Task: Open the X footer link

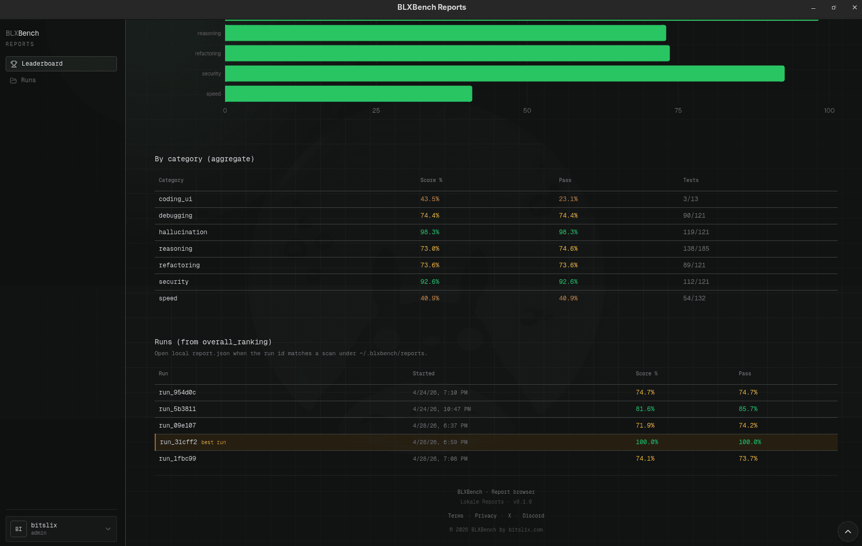Action: (x=510, y=515)
